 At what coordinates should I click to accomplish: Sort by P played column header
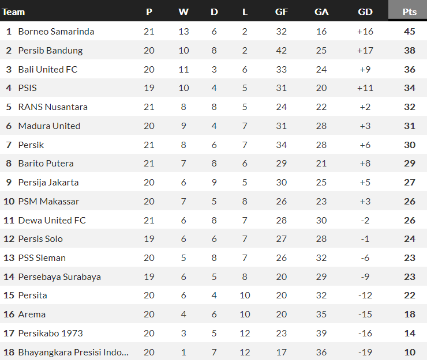tap(149, 12)
